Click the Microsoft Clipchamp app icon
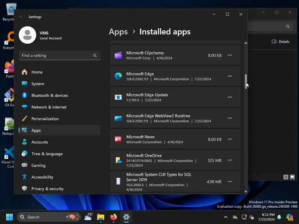 tap(118, 55)
